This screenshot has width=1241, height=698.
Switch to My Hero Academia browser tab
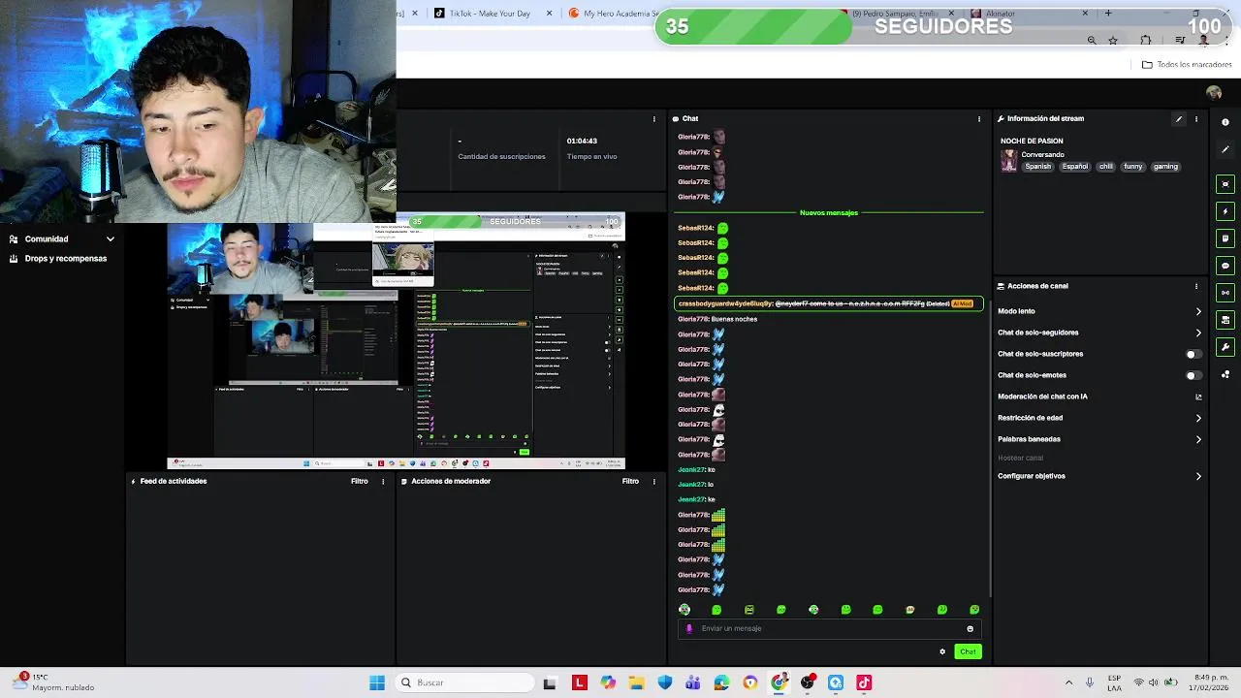pyautogui.click(x=613, y=14)
